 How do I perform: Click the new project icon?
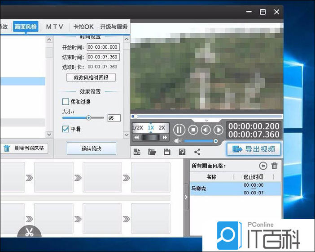point(137,152)
